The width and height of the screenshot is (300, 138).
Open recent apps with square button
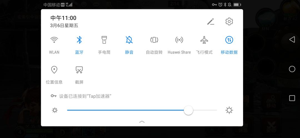pos(292,98)
